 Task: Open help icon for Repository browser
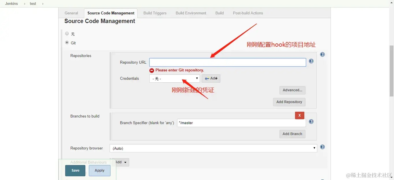pos(322,147)
